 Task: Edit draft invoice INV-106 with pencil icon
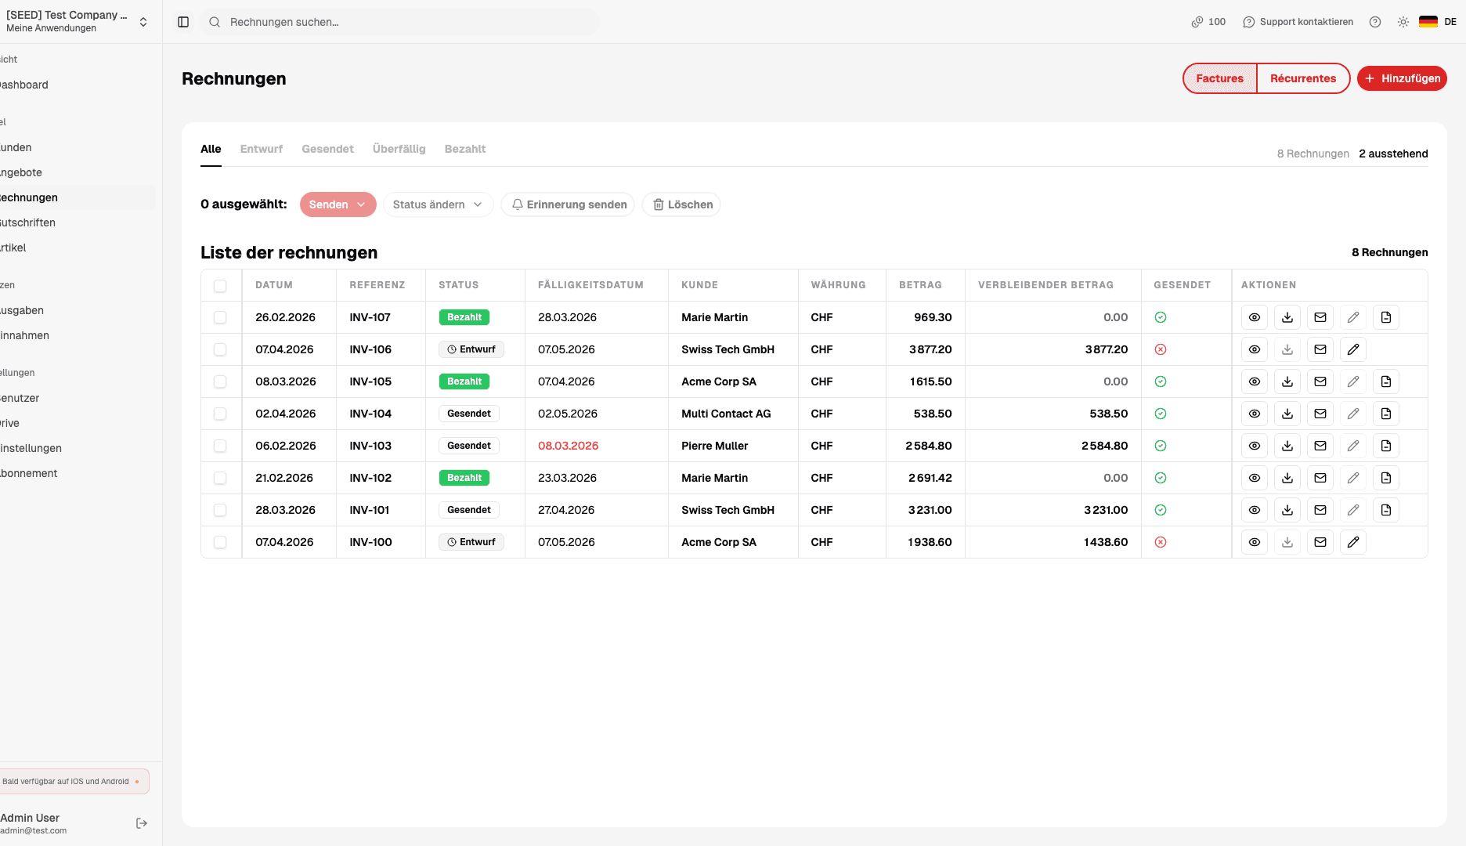[x=1352, y=349]
